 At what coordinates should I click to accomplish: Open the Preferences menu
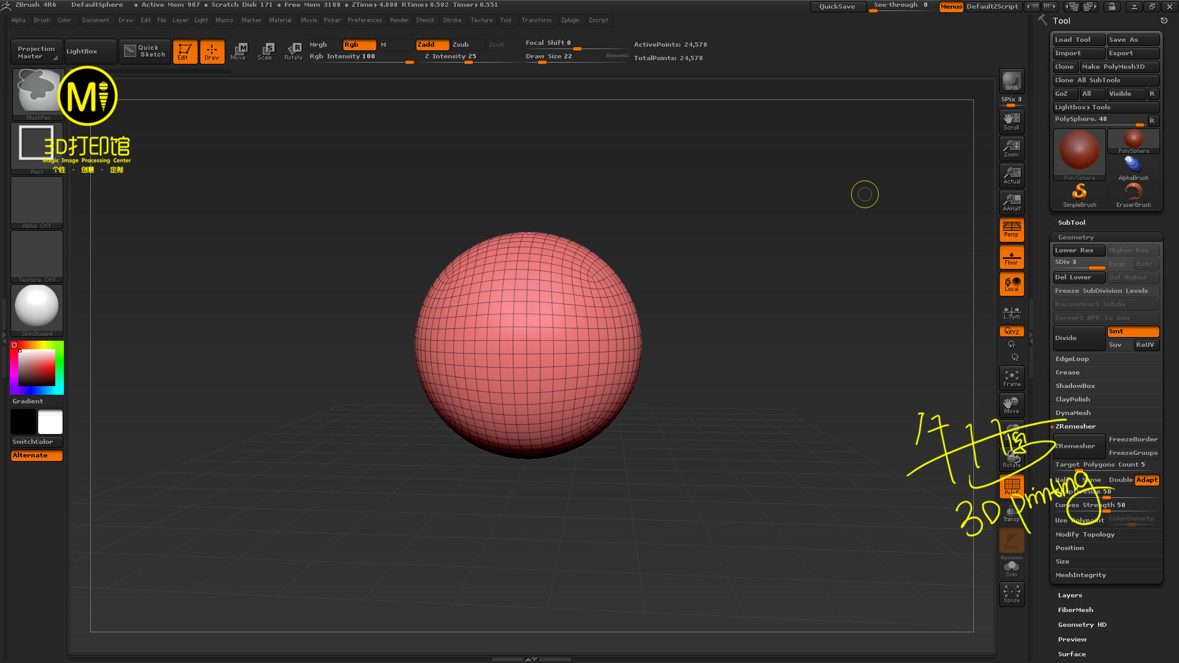364,20
